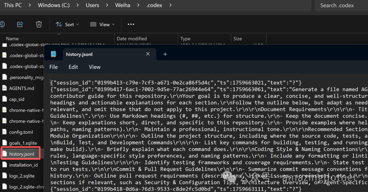
Task: Expand chevron after Weiha breadcrumb
Action: [138, 5]
